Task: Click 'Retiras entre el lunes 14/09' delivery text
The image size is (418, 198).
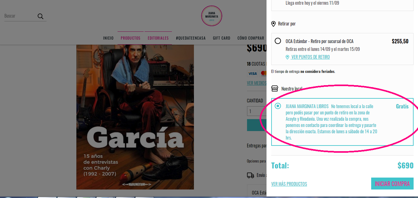Action: 323,49
